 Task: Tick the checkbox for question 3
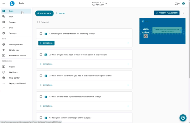click(41, 76)
